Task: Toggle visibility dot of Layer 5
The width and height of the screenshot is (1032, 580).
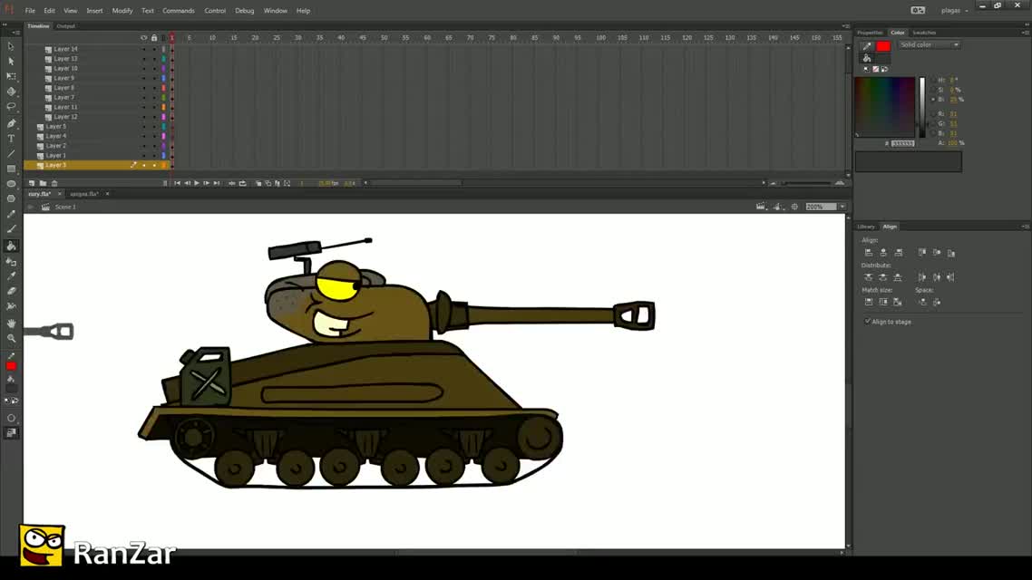Action: click(144, 126)
